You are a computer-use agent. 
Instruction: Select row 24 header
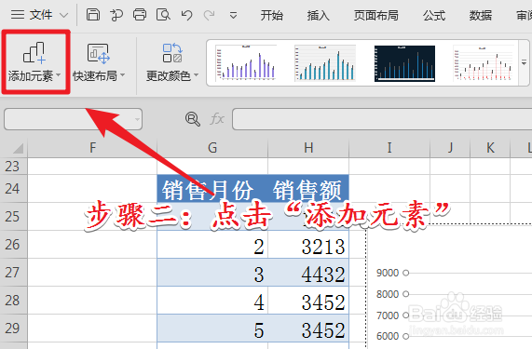[13, 189]
